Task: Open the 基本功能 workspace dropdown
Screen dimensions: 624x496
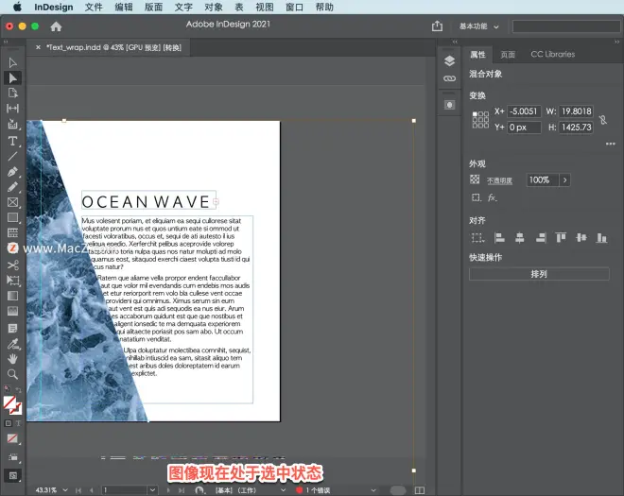Action: coord(478,26)
